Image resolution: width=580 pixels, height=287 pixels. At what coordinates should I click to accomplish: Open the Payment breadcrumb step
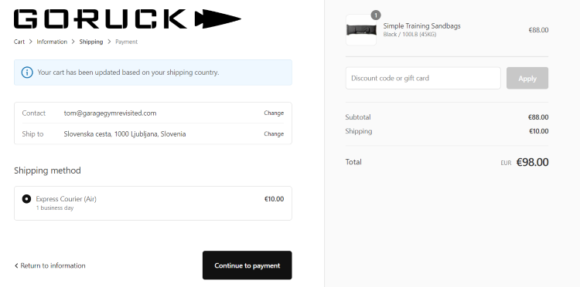click(x=127, y=42)
